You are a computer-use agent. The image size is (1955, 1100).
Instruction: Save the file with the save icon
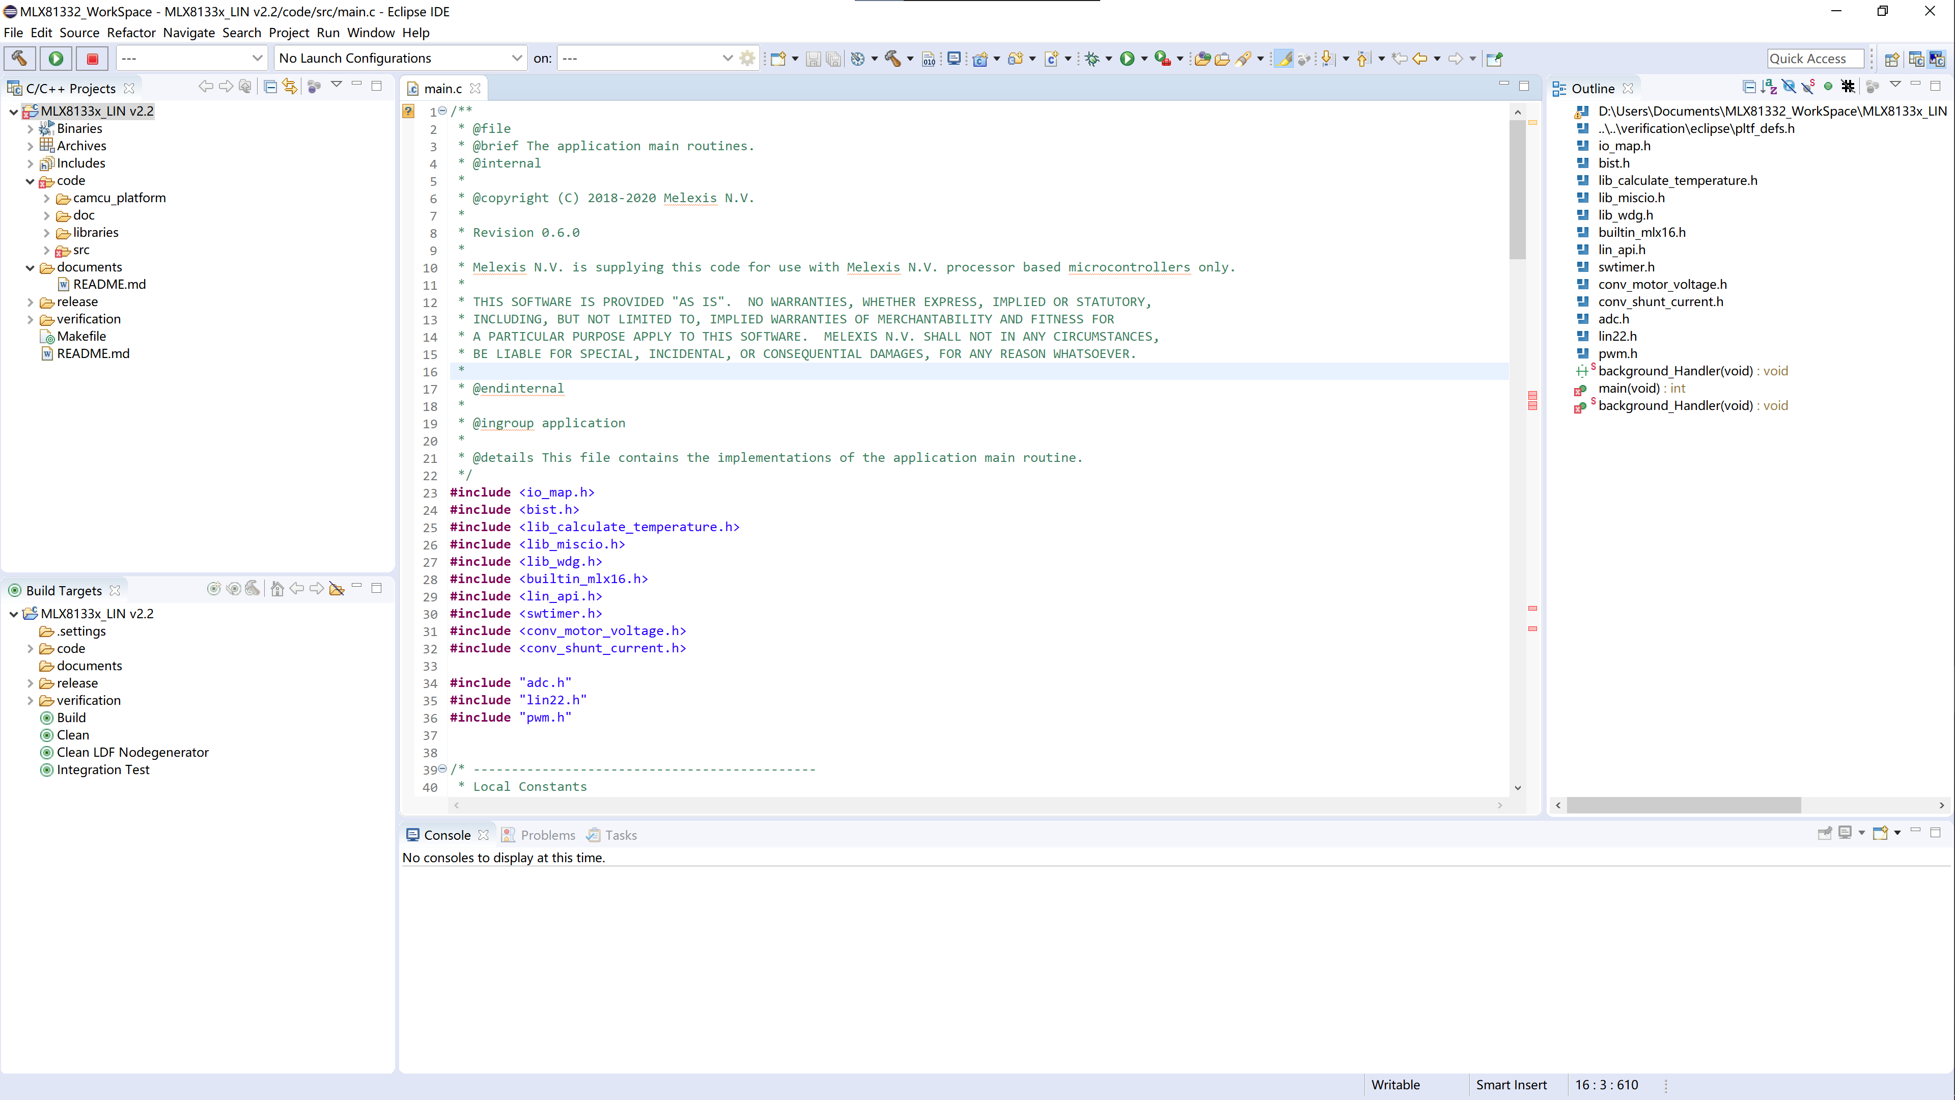[814, 59]
